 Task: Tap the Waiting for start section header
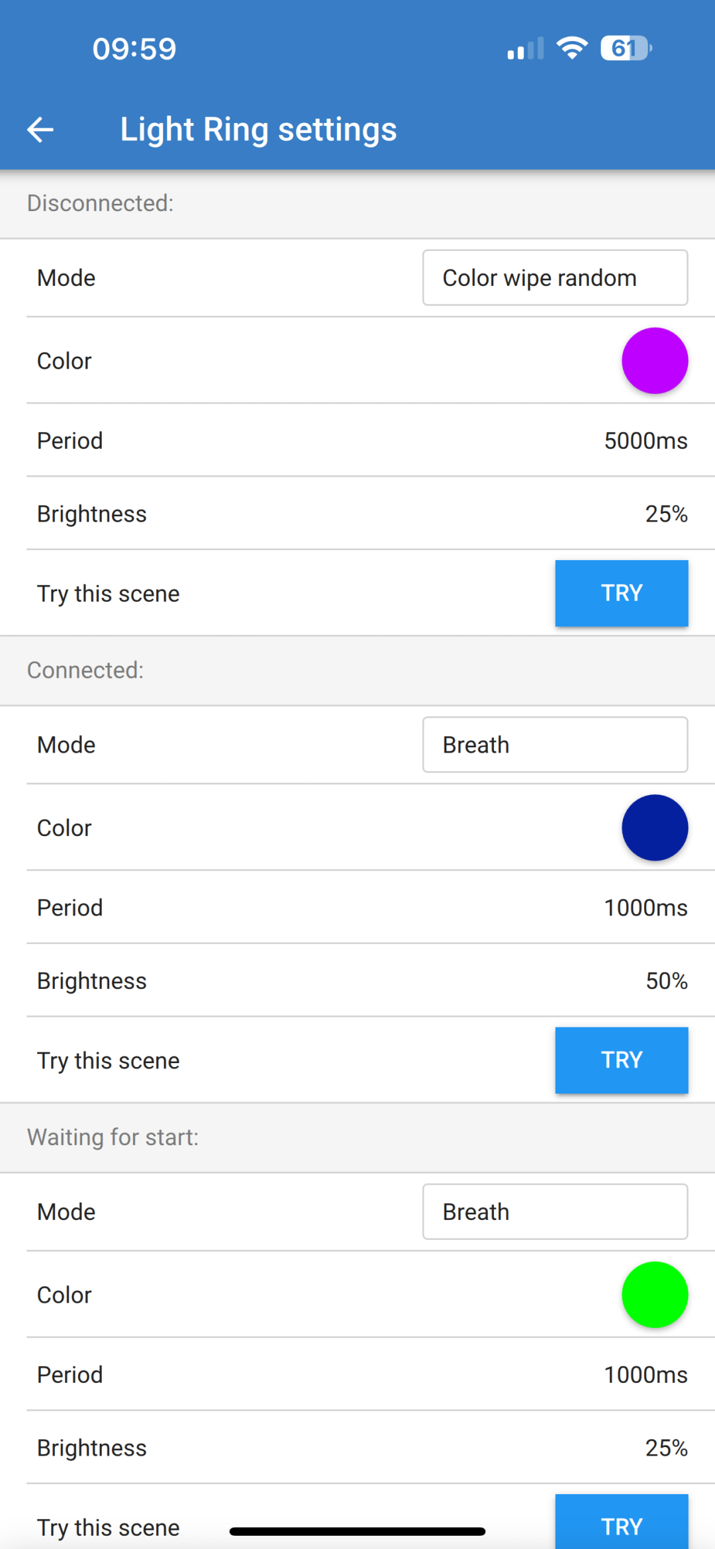pos(113,1137)
